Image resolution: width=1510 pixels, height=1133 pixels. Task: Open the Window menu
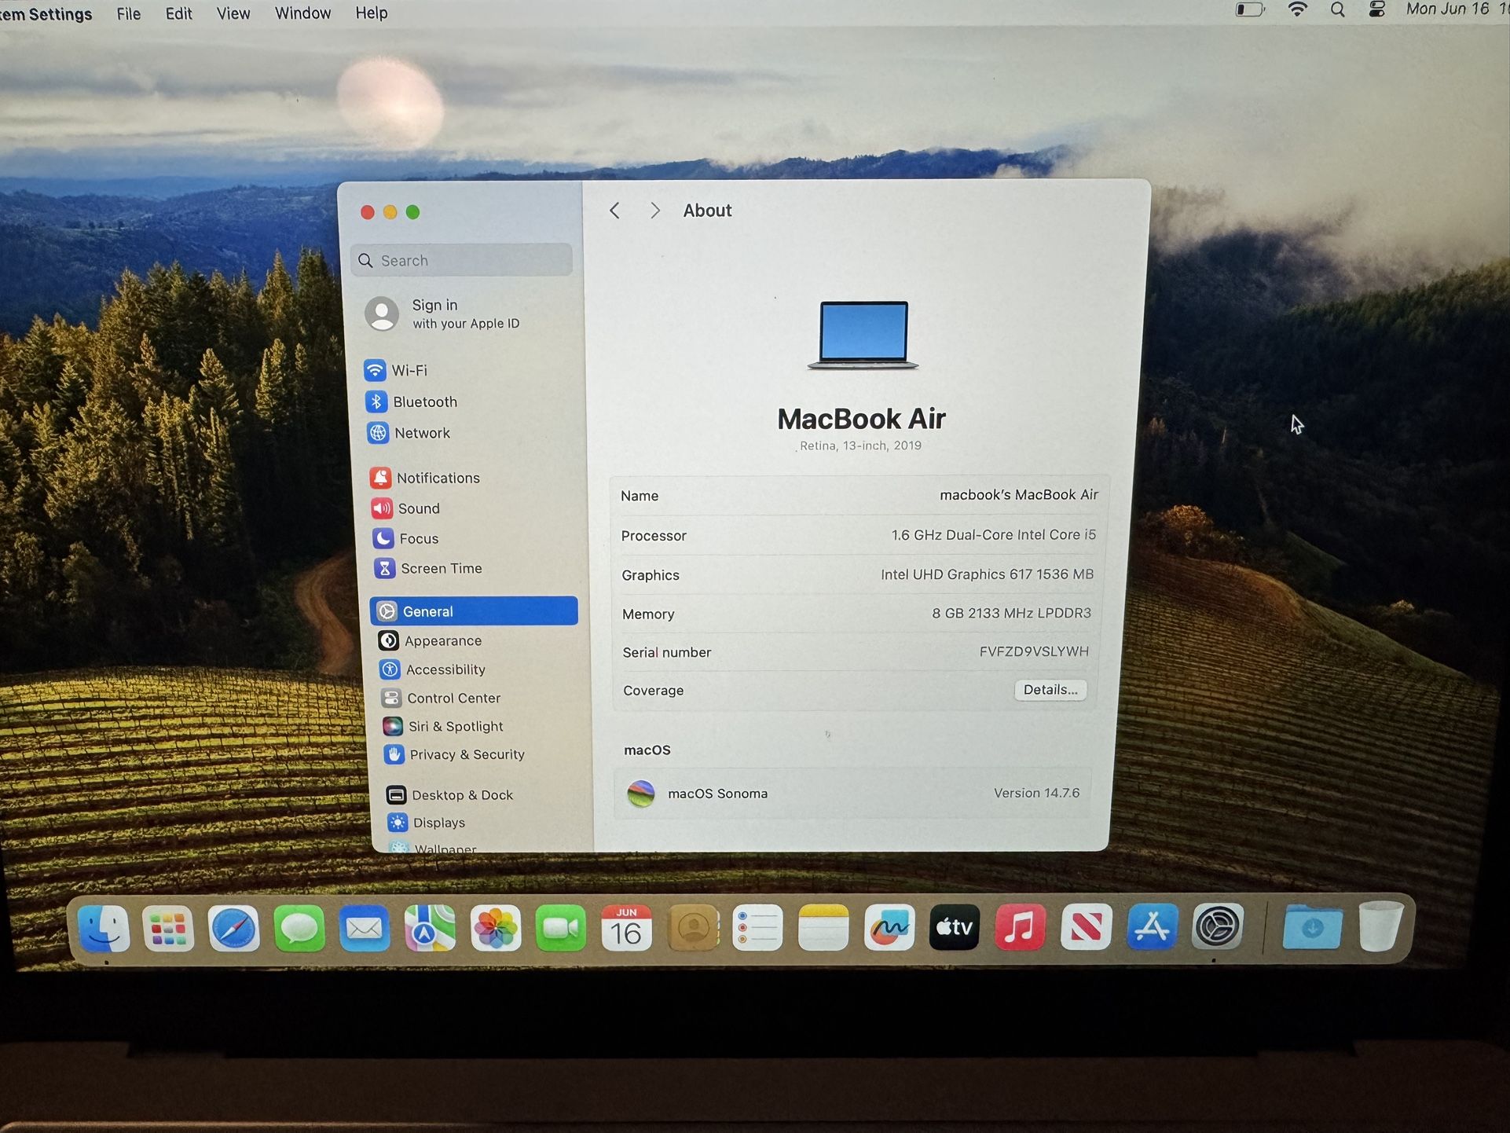click(x=302, y=13)
